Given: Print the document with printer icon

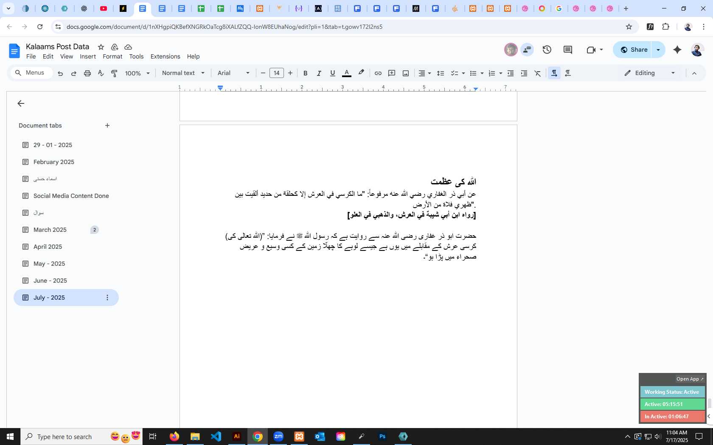Looking at the screenshot, I should click(x=87, y=73).
